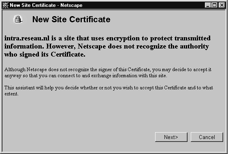The width and height of the screenshot is (228, 154).
Task: Click the padlock security icon
Action: [x=18, y=19]
